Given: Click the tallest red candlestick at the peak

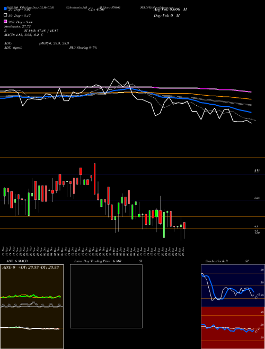Looking at the screenshot, I should pyautogui.click(x=94, y=179).
